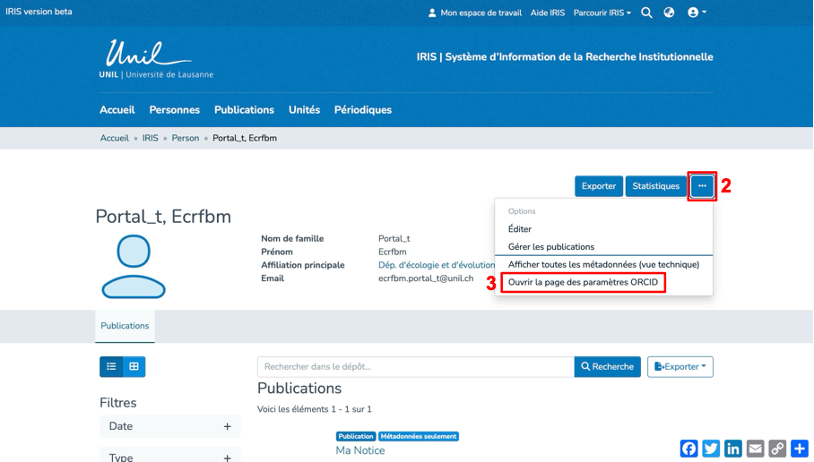
Task: Click the Statistiques button
Action: 655,186
